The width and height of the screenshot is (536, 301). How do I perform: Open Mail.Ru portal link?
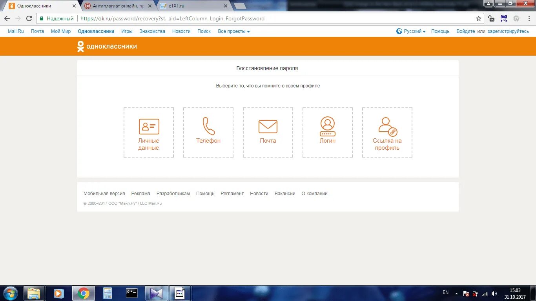[16, 31]
